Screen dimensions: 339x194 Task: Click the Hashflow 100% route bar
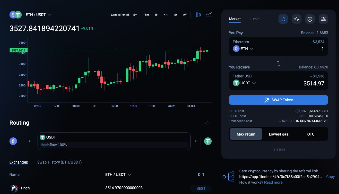click(x=114, y=145)
